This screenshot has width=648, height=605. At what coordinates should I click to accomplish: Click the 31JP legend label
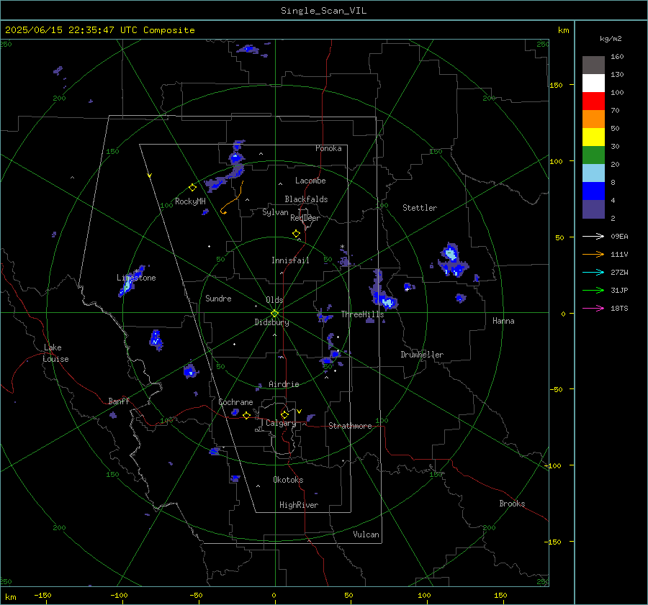(619, 291)
